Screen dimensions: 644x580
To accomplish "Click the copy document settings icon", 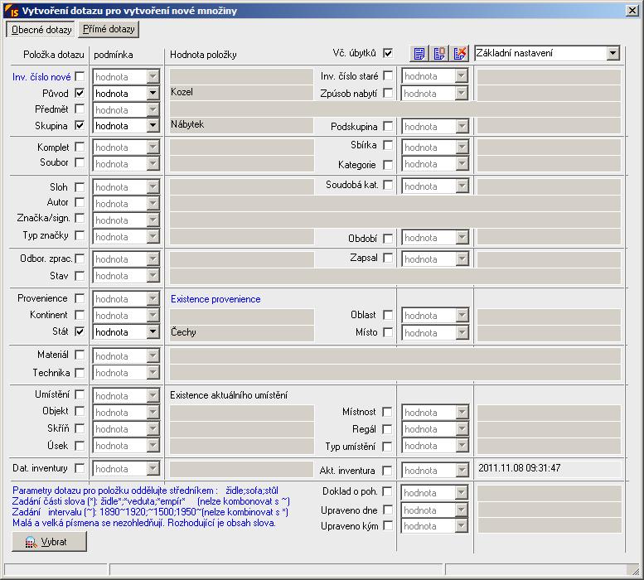I will click(439, 53).
